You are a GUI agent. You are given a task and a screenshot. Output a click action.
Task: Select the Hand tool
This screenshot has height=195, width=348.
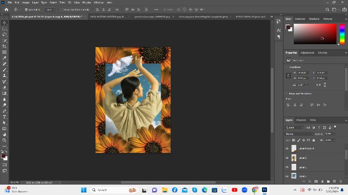4,134
